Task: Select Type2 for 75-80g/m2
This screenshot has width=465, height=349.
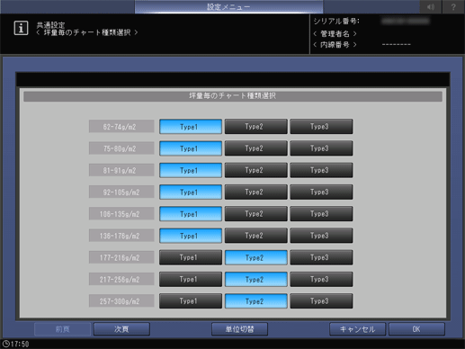Action: click(255, 148)
